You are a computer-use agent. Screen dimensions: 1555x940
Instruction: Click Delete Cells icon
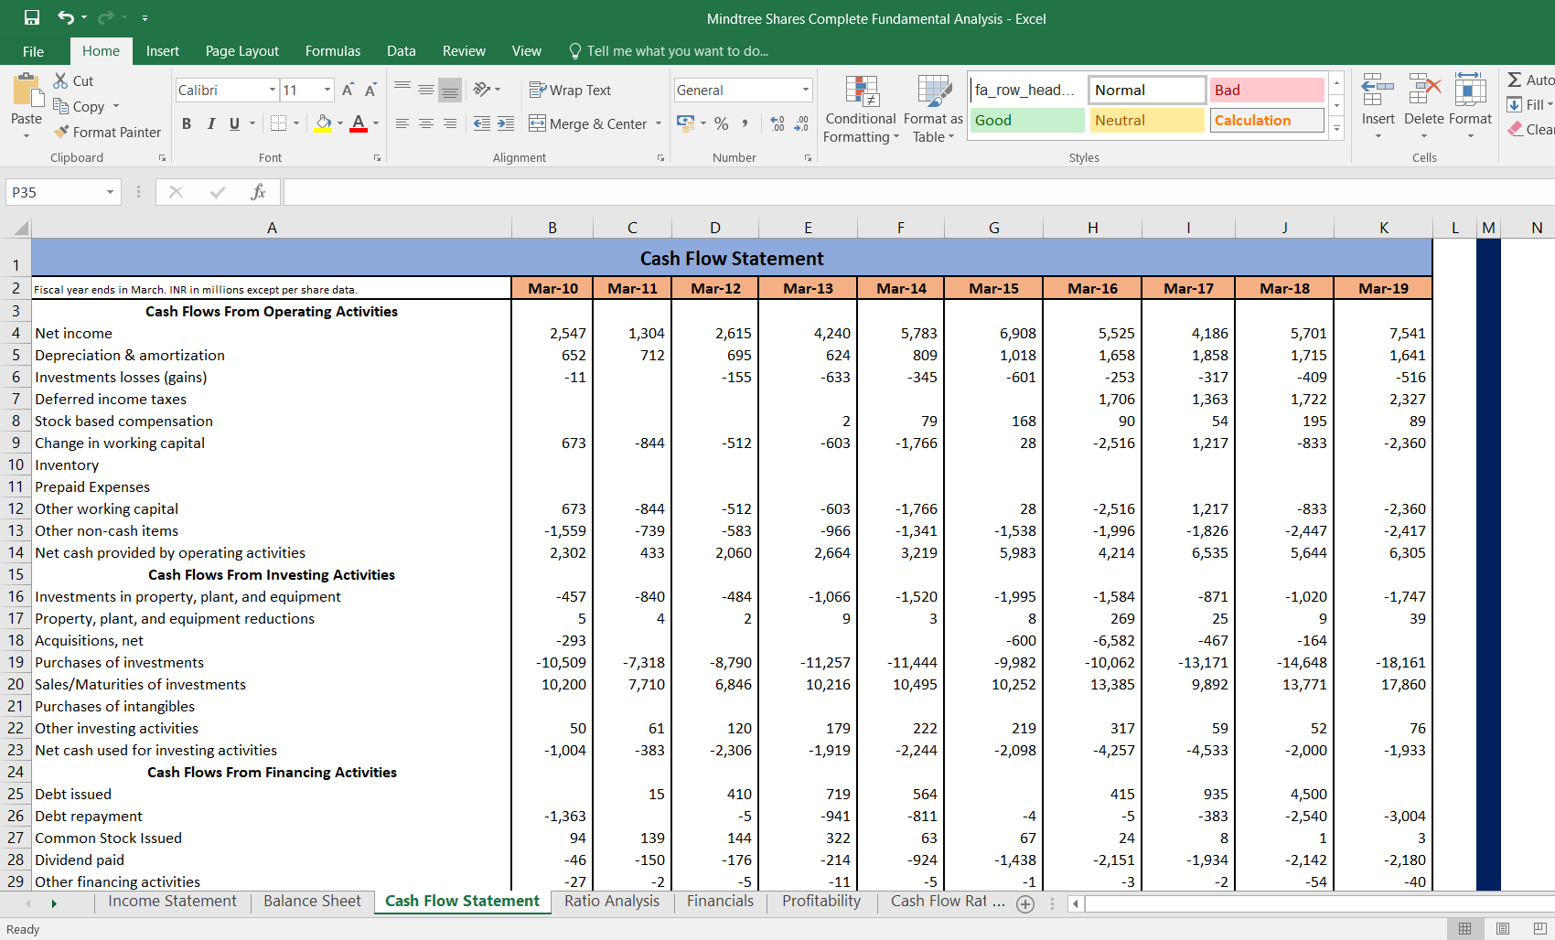(x=1424, y=91)
